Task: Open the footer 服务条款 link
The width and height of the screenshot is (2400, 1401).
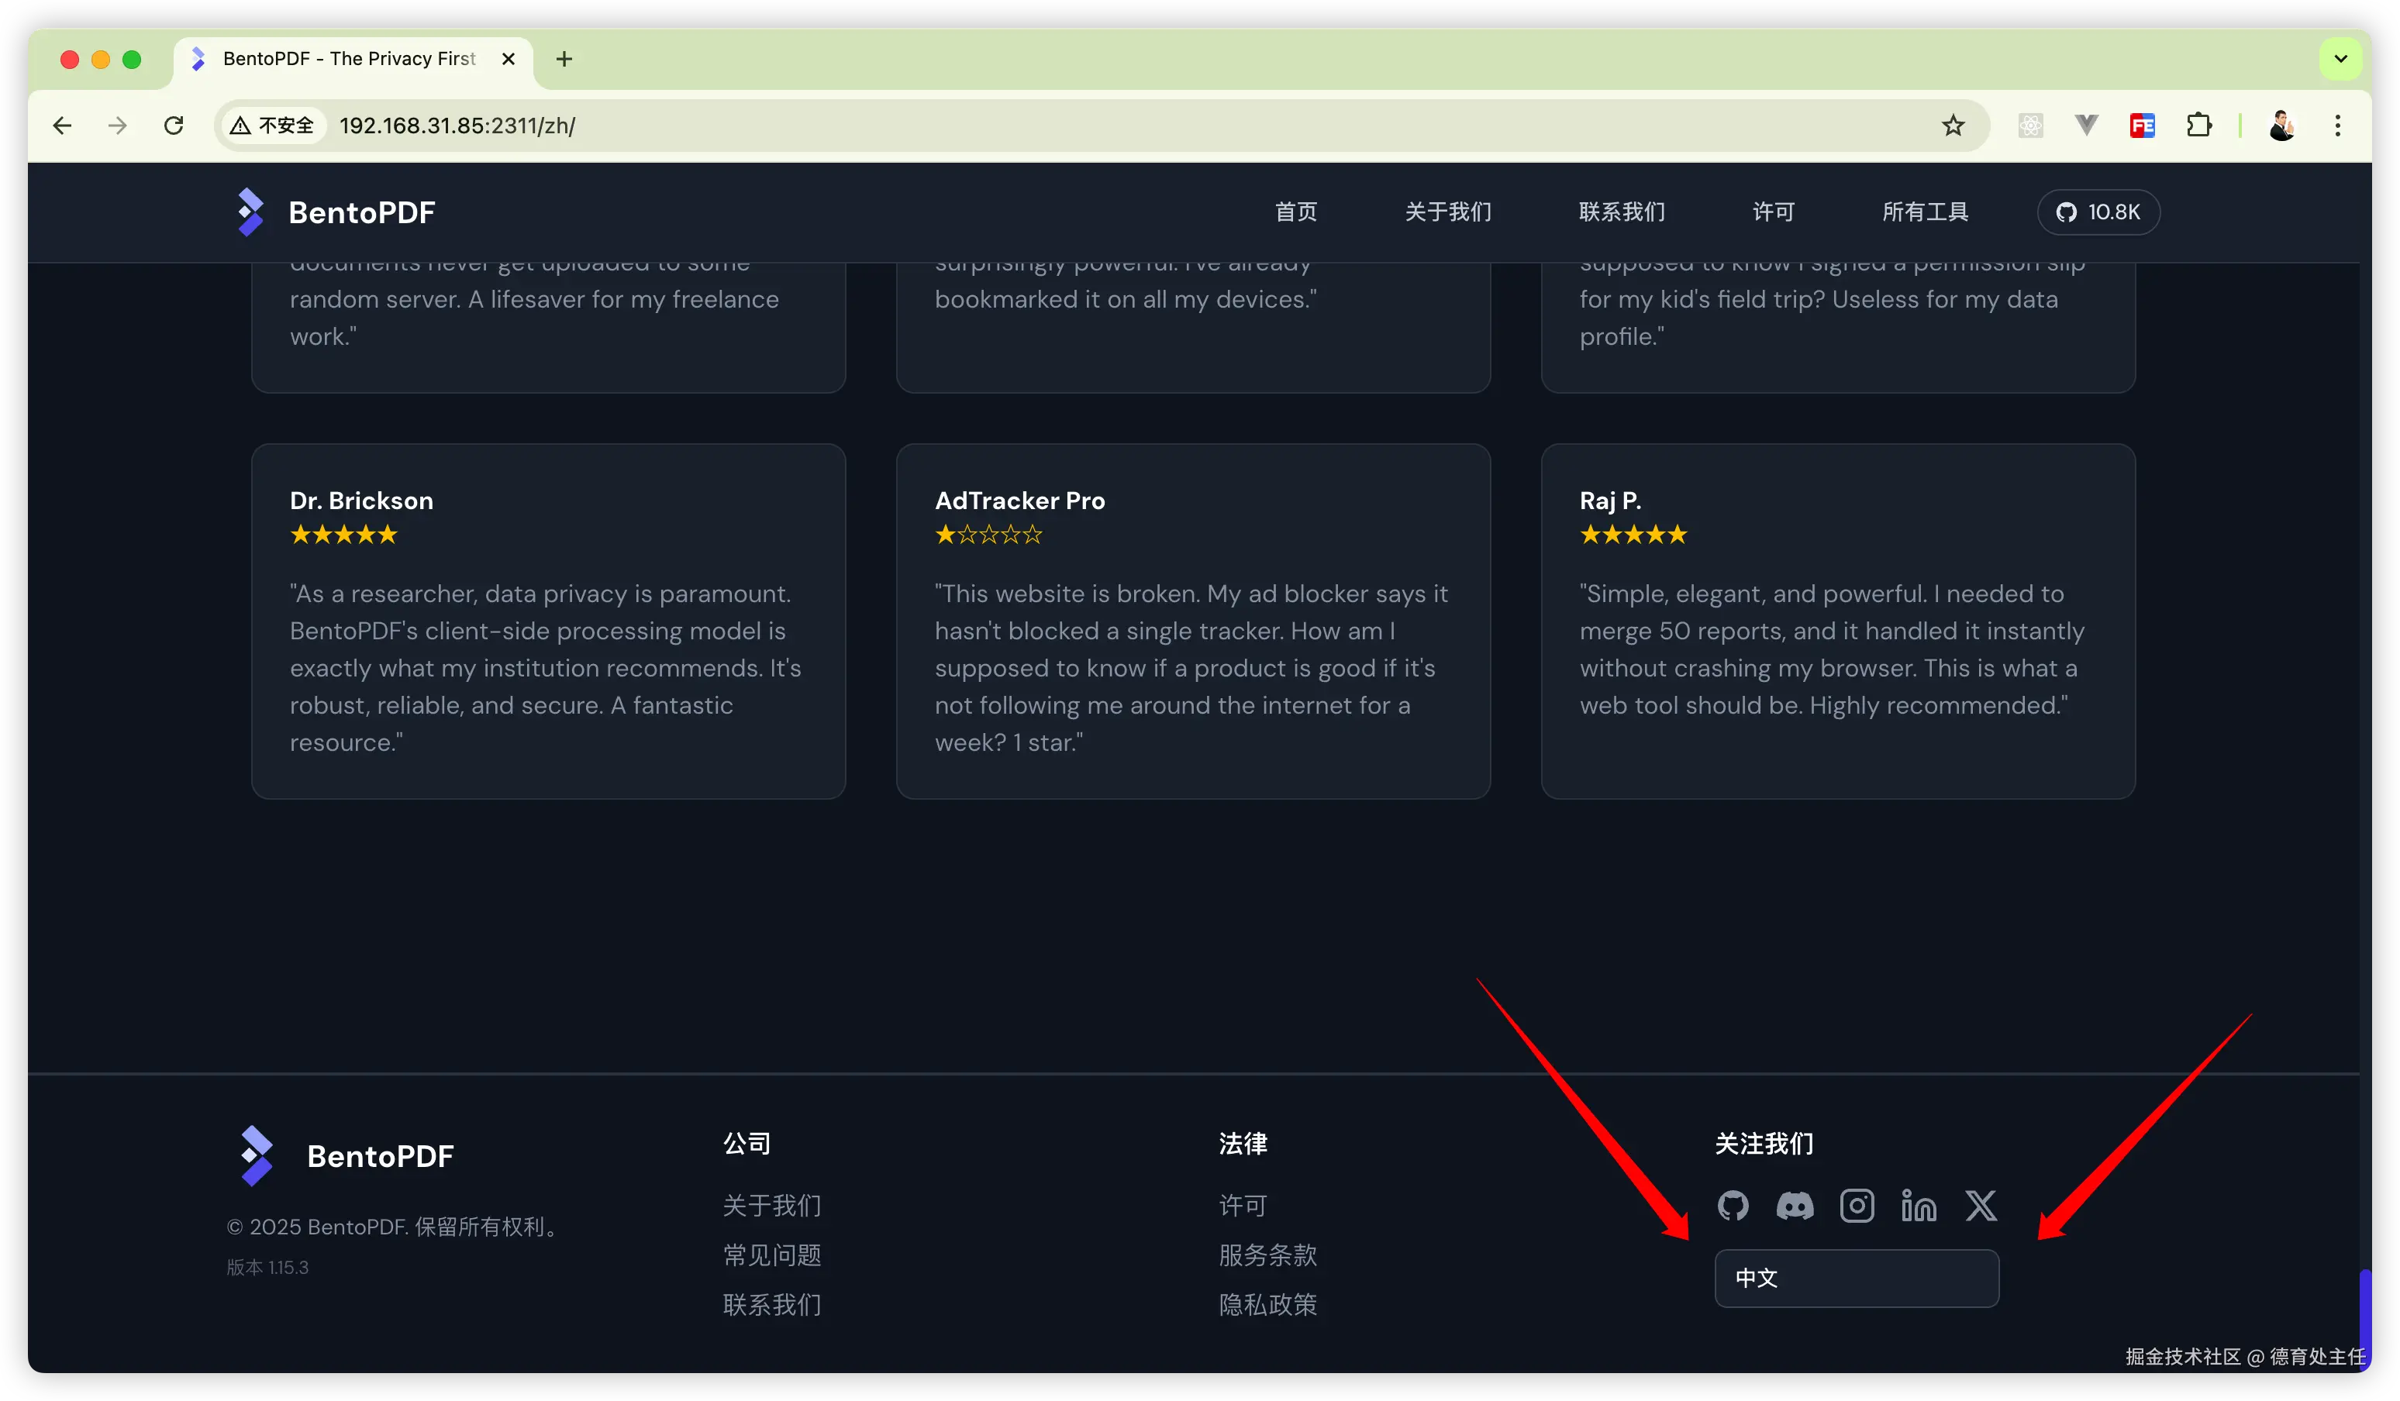Action: [x=1267, y=1255]
